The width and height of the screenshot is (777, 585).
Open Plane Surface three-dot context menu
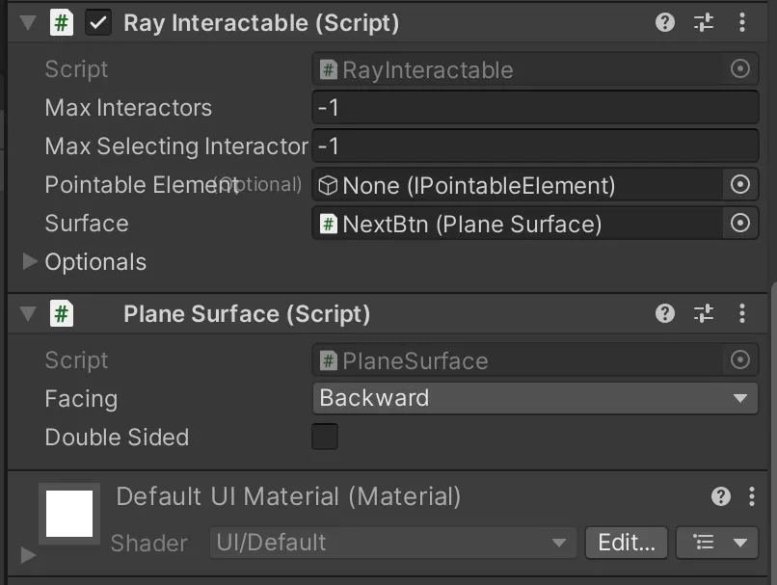point(741,313)
